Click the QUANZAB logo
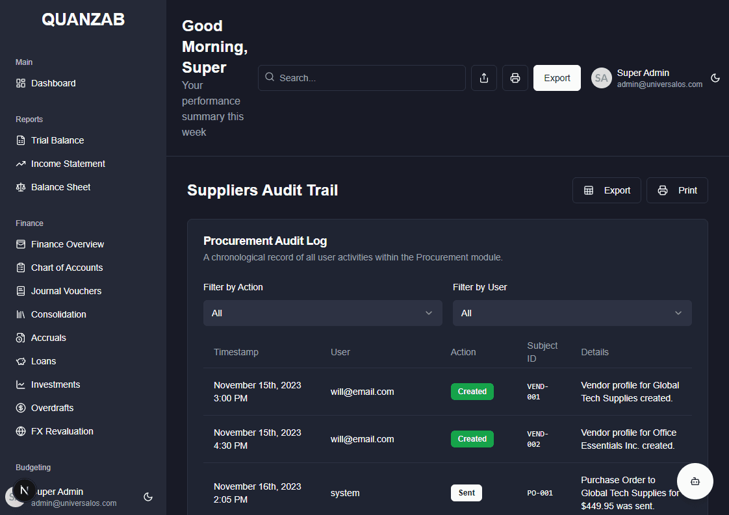The image size is (729, 515). (x=83, y=19)
